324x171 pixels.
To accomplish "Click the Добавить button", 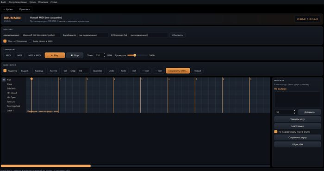I will [x=309, y=112].
